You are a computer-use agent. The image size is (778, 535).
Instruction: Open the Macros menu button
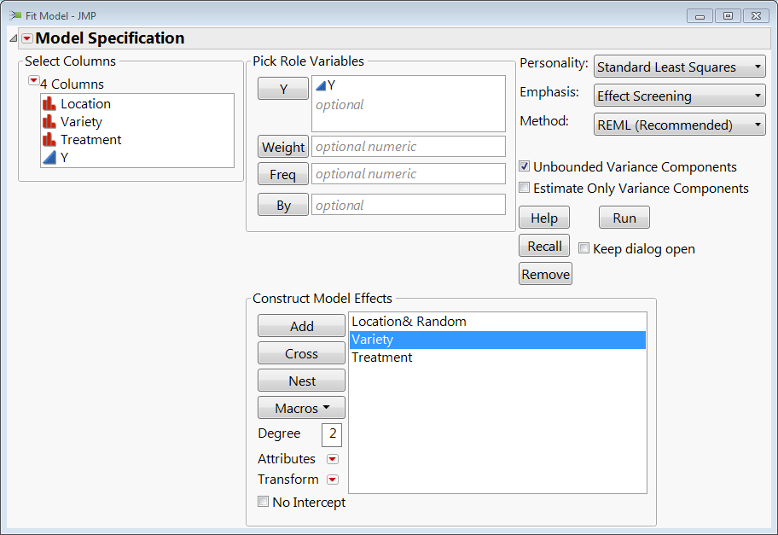[x=301, y=408]
